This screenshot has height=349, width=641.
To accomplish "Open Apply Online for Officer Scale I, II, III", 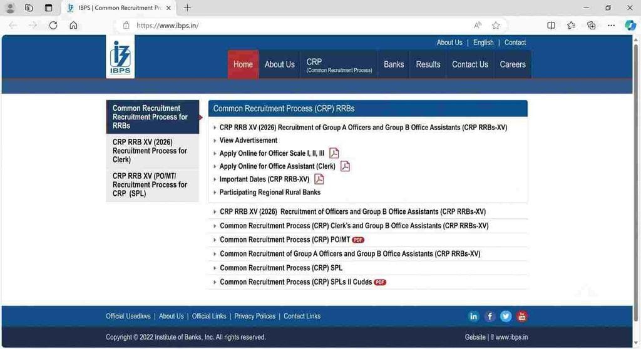I will pyautogui.click(x=272, y=153).
